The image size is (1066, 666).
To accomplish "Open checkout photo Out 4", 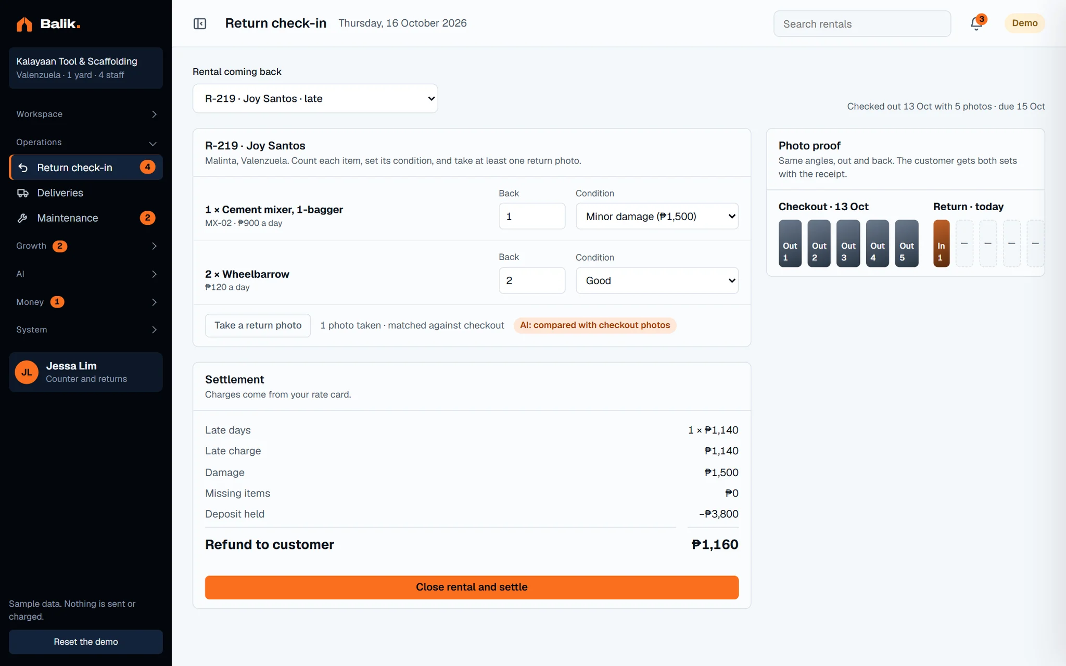I will [x=877, y=244].
